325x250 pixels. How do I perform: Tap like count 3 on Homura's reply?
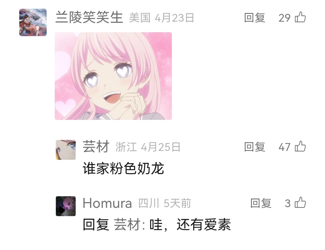click(x=288, y=203)
